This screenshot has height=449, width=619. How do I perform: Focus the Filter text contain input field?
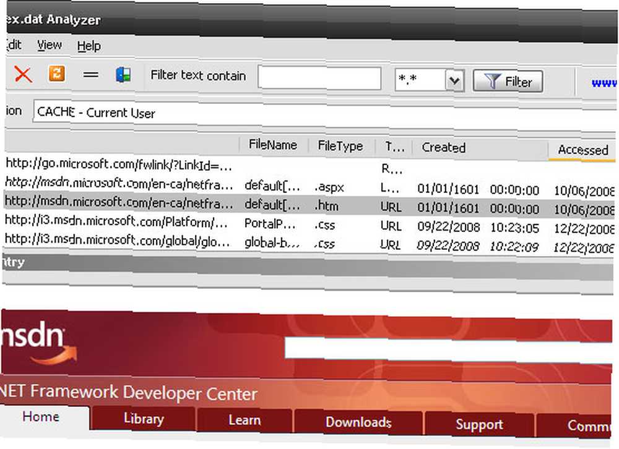(x=319, y=78)
